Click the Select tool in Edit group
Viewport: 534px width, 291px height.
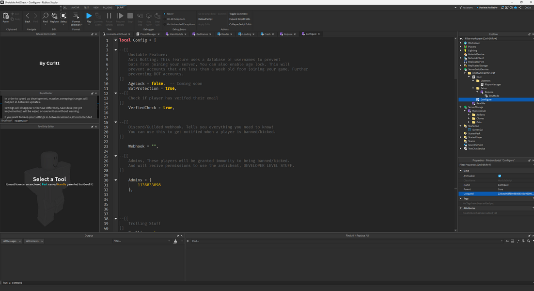63,16
